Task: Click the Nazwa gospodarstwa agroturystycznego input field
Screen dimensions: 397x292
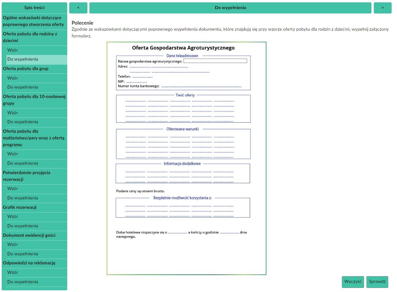Action: click(215, 61)
